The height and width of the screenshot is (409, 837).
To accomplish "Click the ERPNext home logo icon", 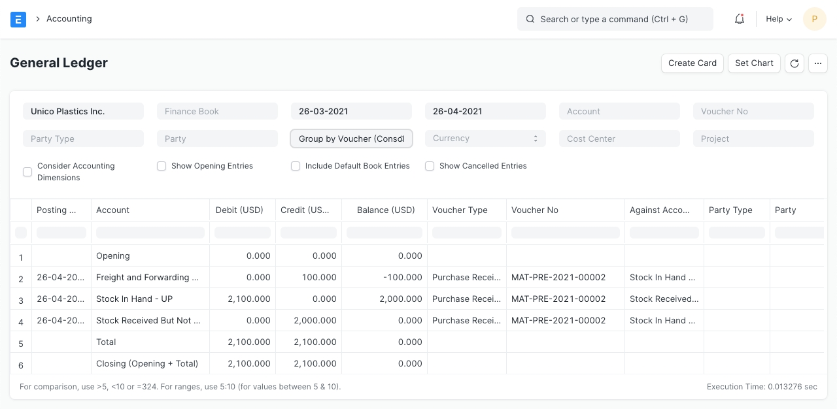I will tap(18, 19).
